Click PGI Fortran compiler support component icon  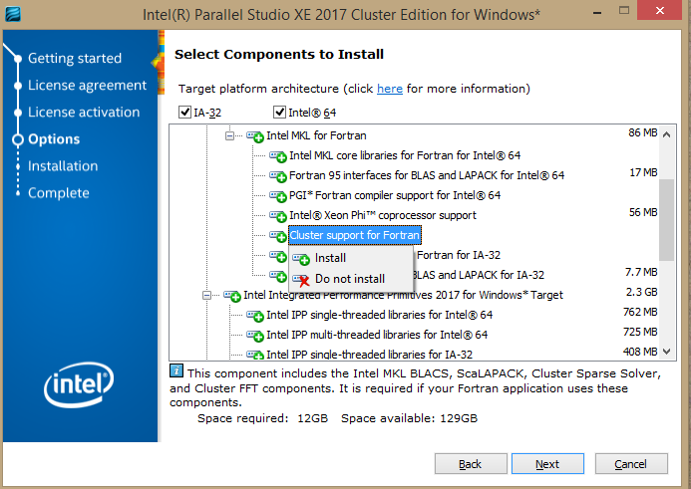(278, 196)
